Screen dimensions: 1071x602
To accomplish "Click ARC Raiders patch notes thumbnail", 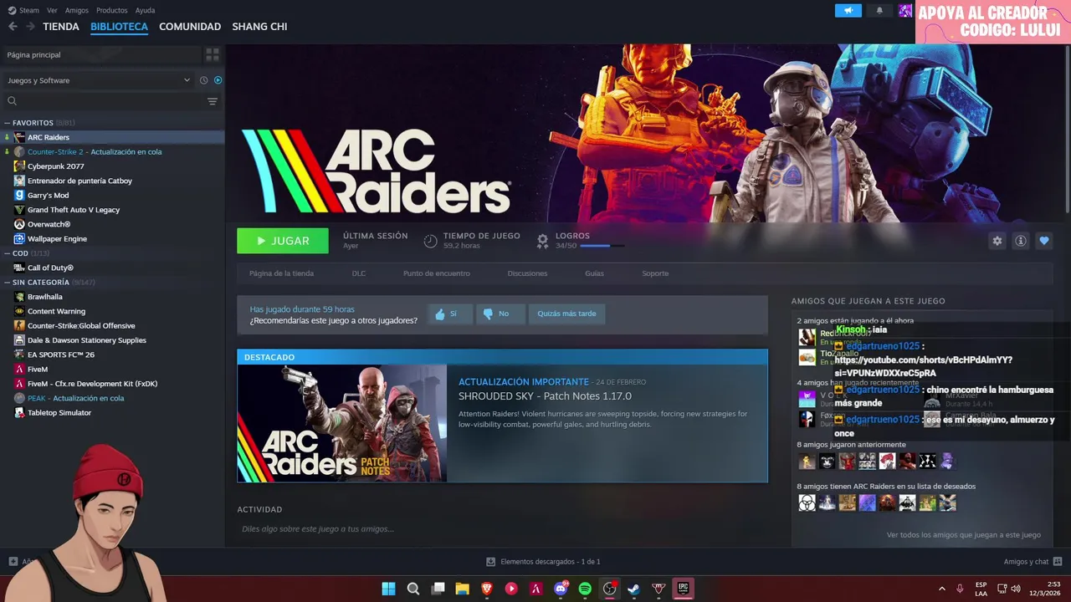I will point(342,423).
